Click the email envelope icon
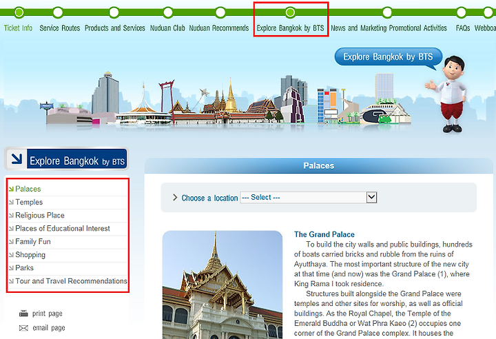Screen dimensions: 496x339 point(23,328)
